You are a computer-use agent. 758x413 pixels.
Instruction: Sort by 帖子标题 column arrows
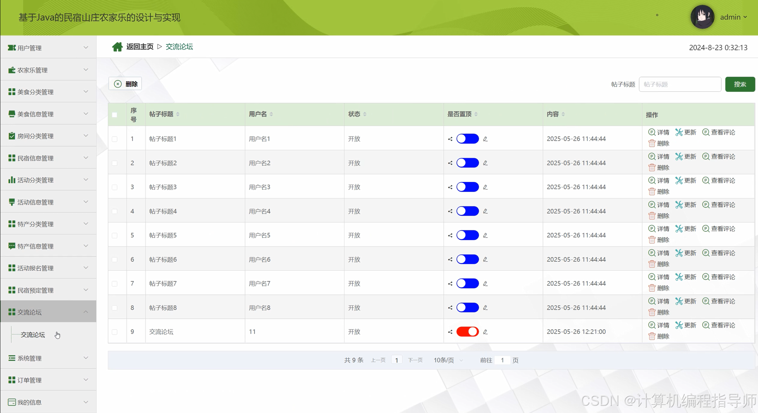[x=178, y=114]
